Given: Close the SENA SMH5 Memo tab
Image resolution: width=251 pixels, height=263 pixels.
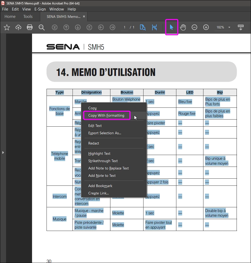Looking at the screenshot, I should tap(84, 17).
